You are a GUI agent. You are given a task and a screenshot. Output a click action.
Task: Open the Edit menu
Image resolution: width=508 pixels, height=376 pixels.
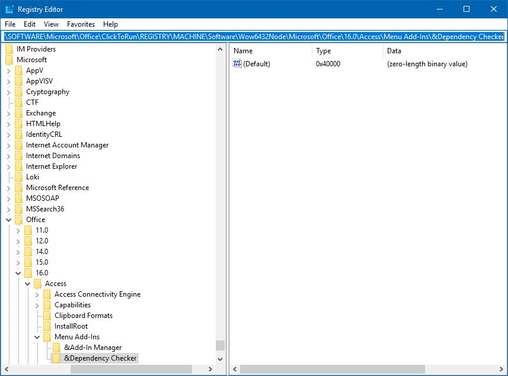pos(30,24)
